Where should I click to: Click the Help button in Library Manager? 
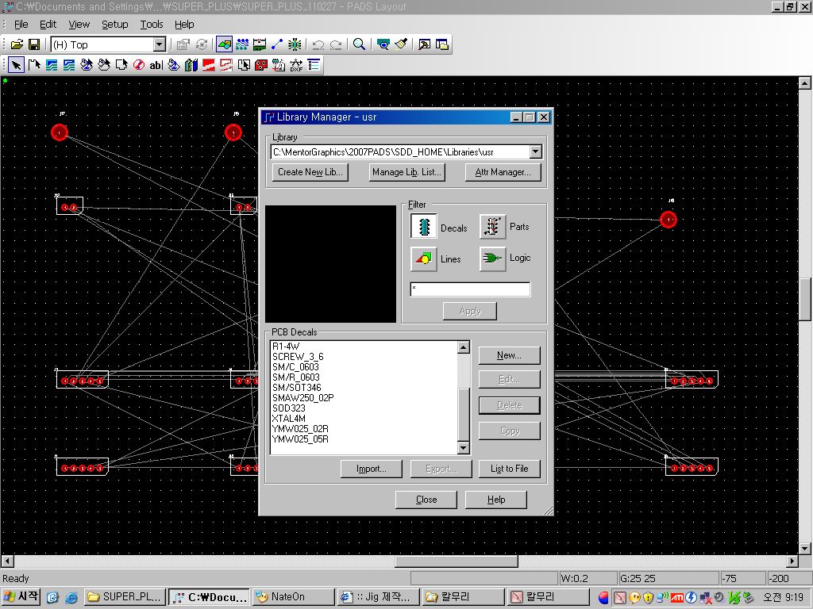point(496,500)
